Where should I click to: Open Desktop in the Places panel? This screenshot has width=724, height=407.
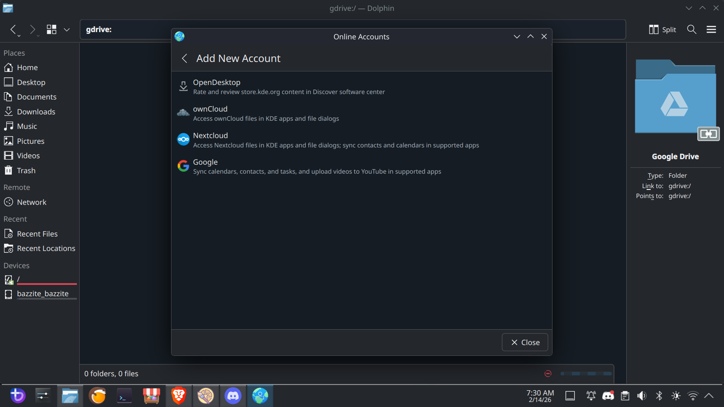pyautogui.click(x=39, y=82)
